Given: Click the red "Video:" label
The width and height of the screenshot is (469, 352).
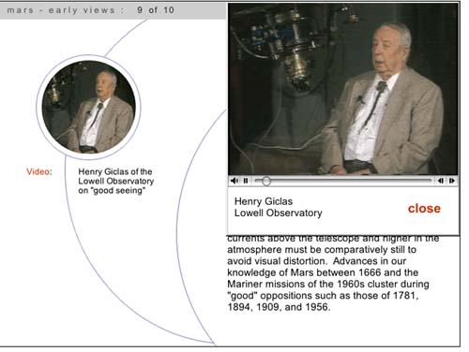Looking at the screenshot, I should (39, 171).
